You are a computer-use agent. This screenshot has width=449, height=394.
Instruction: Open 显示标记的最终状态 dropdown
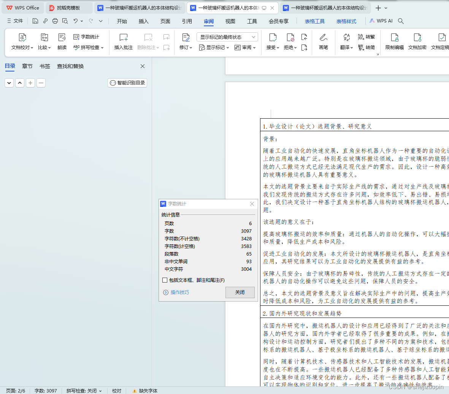pos(227,37)
